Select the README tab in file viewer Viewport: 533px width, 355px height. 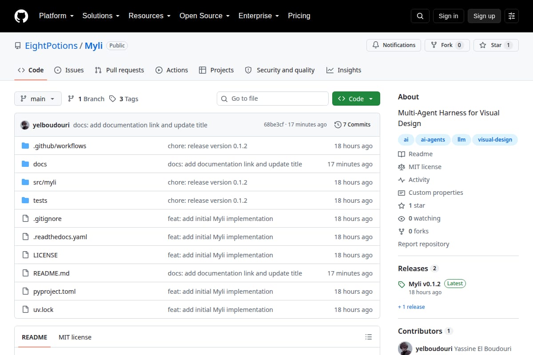[x=35, y=337]
